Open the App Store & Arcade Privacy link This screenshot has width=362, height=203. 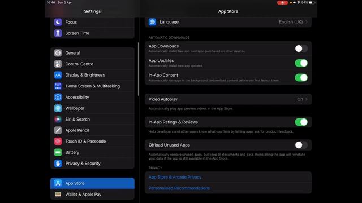click(175, 177)
